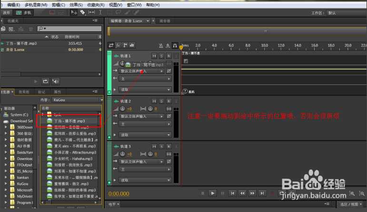This screenshot has height=212, width=367.
Task: Open the 编辑(E) menu
Action: [x=13, y=5]
